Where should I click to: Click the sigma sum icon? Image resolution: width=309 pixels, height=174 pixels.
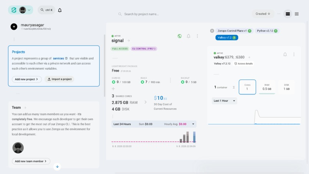point(234,87)
